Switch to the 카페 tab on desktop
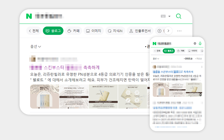The height and width of the screenshot is (140, 224). tap(73, 31)
